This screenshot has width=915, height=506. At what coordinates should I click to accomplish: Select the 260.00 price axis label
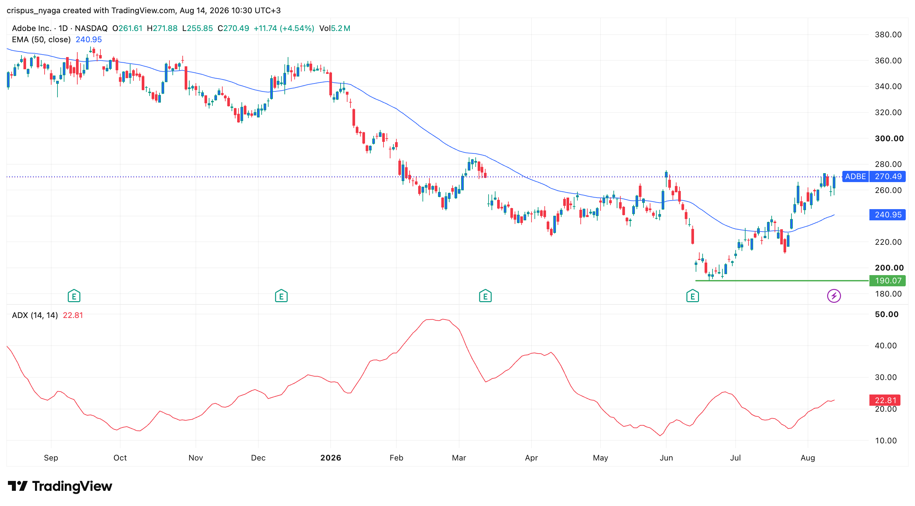[888, 190]
